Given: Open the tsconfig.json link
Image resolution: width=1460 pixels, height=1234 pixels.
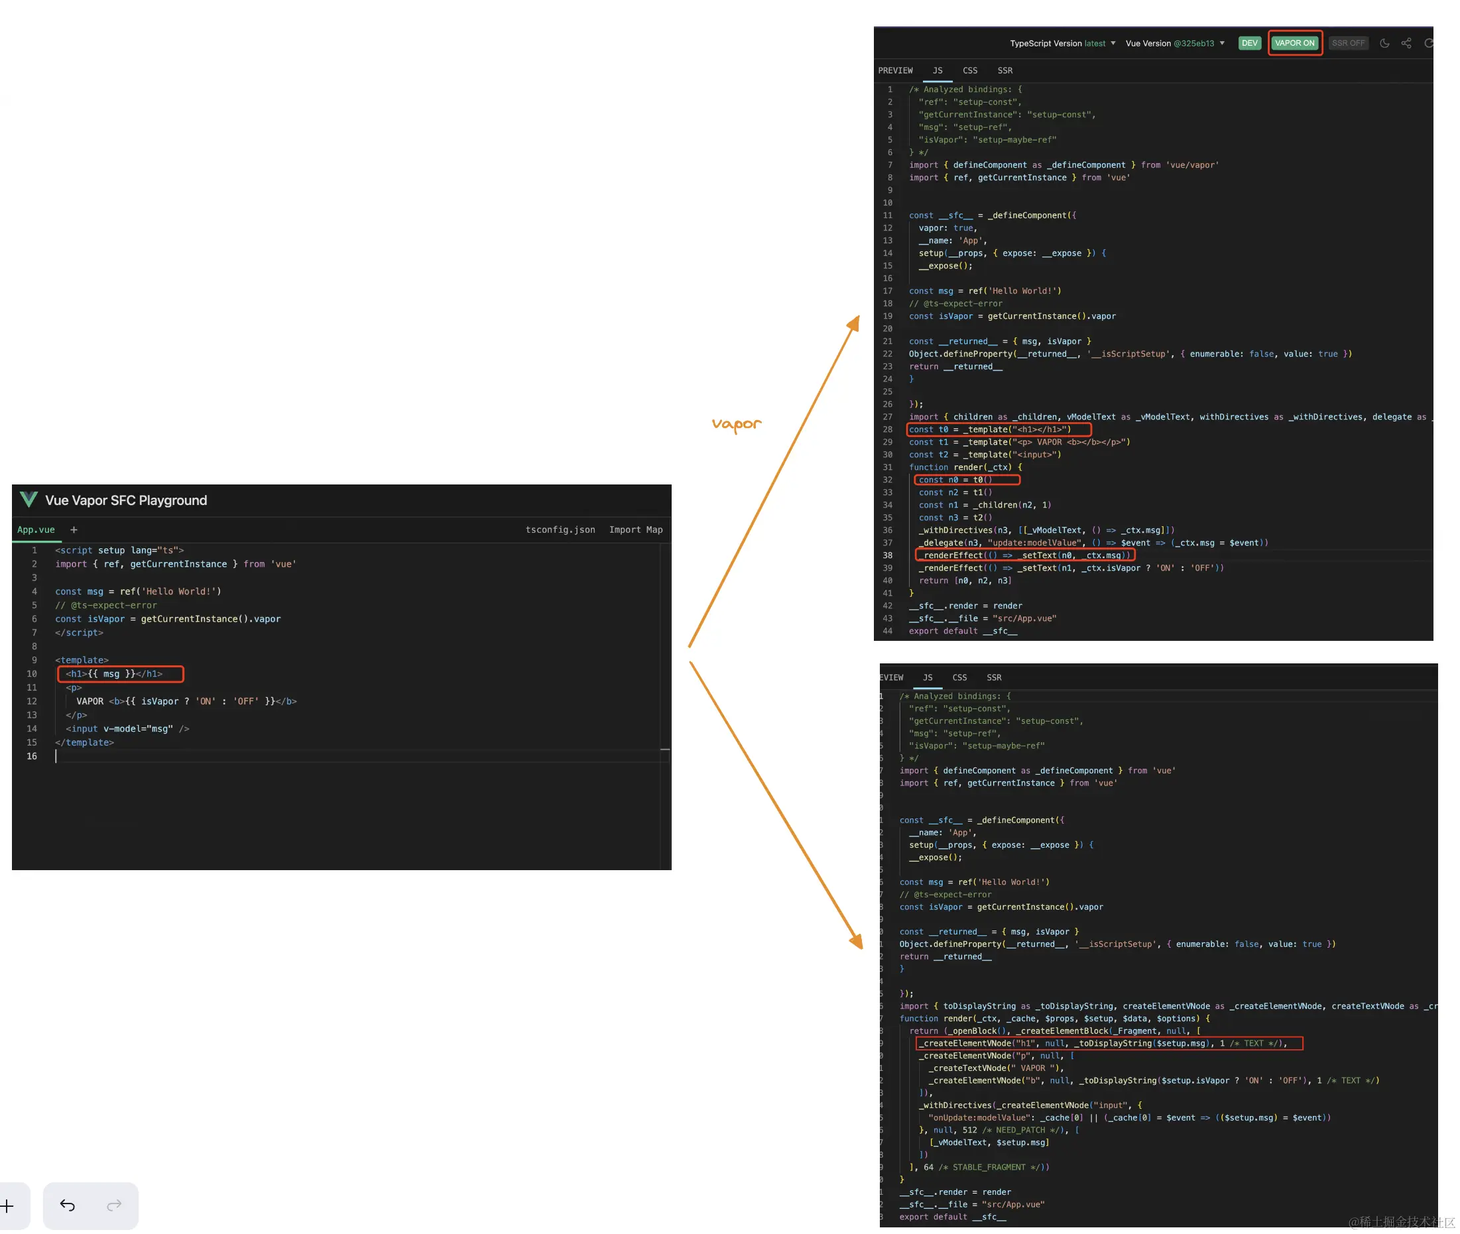Looking at the screenshot, I should [560, 530].
